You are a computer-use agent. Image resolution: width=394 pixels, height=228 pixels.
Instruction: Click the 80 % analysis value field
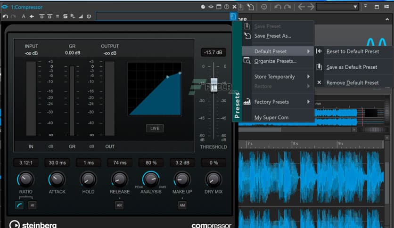coord(151,163)
